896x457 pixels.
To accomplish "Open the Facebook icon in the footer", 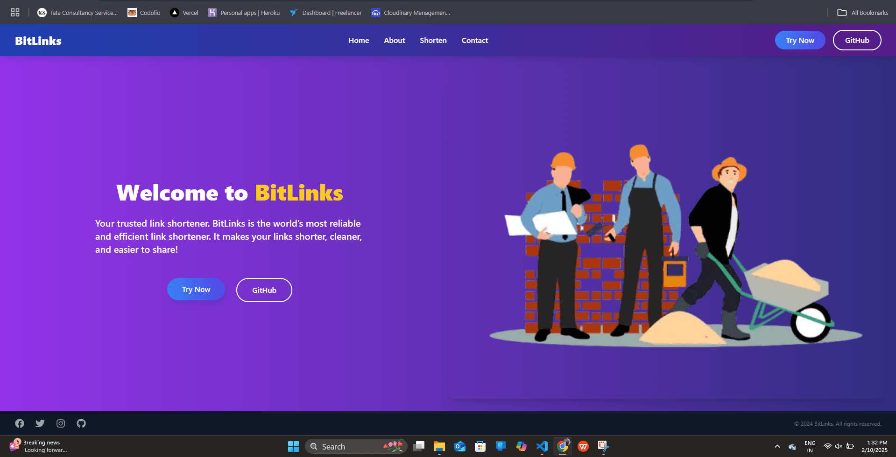I will tap(20, 423).
